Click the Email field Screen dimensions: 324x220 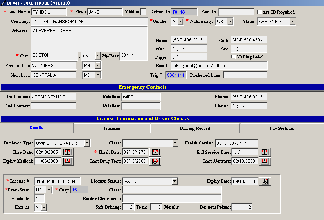[x=219, y=66]
